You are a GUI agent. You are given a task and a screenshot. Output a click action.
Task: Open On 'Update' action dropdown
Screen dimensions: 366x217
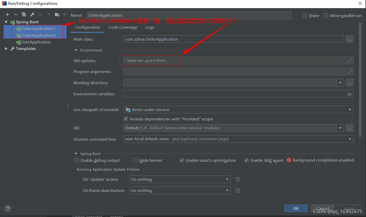pyautogui.click(x=227, y=179)
